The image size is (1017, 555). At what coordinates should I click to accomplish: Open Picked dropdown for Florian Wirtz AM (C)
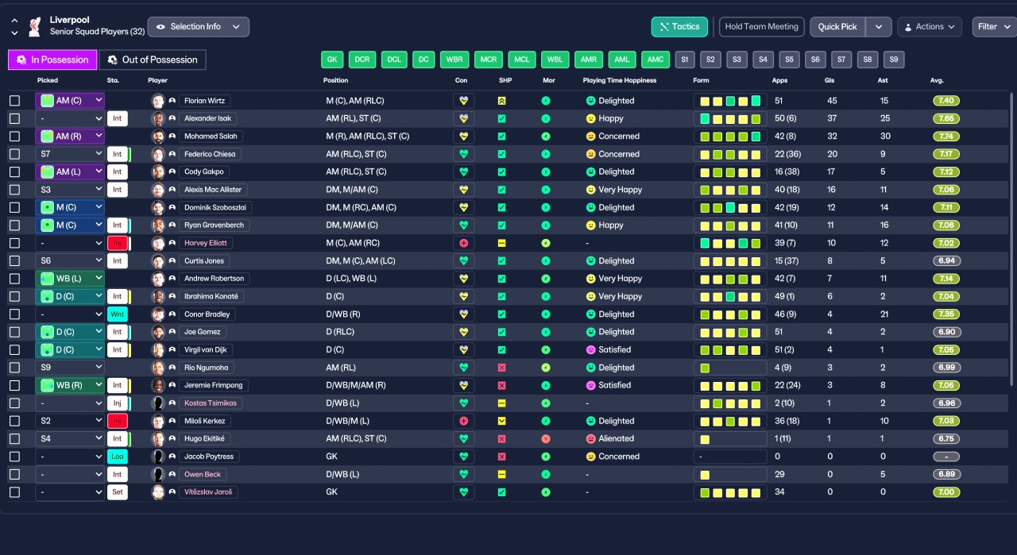tap(70, 101)
